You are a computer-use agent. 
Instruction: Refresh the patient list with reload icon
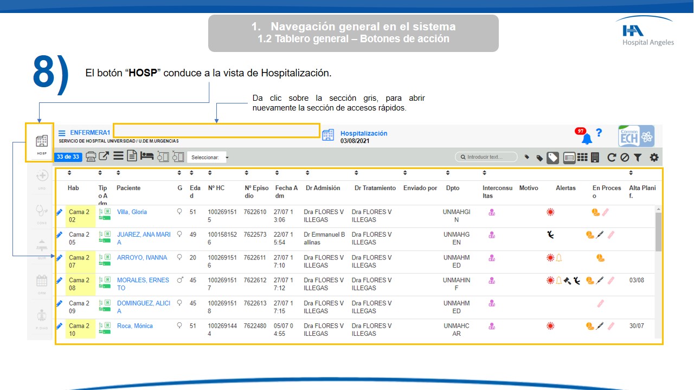tap(612, 158)
